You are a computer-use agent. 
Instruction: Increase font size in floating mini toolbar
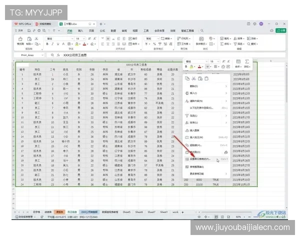coord(222,61)
